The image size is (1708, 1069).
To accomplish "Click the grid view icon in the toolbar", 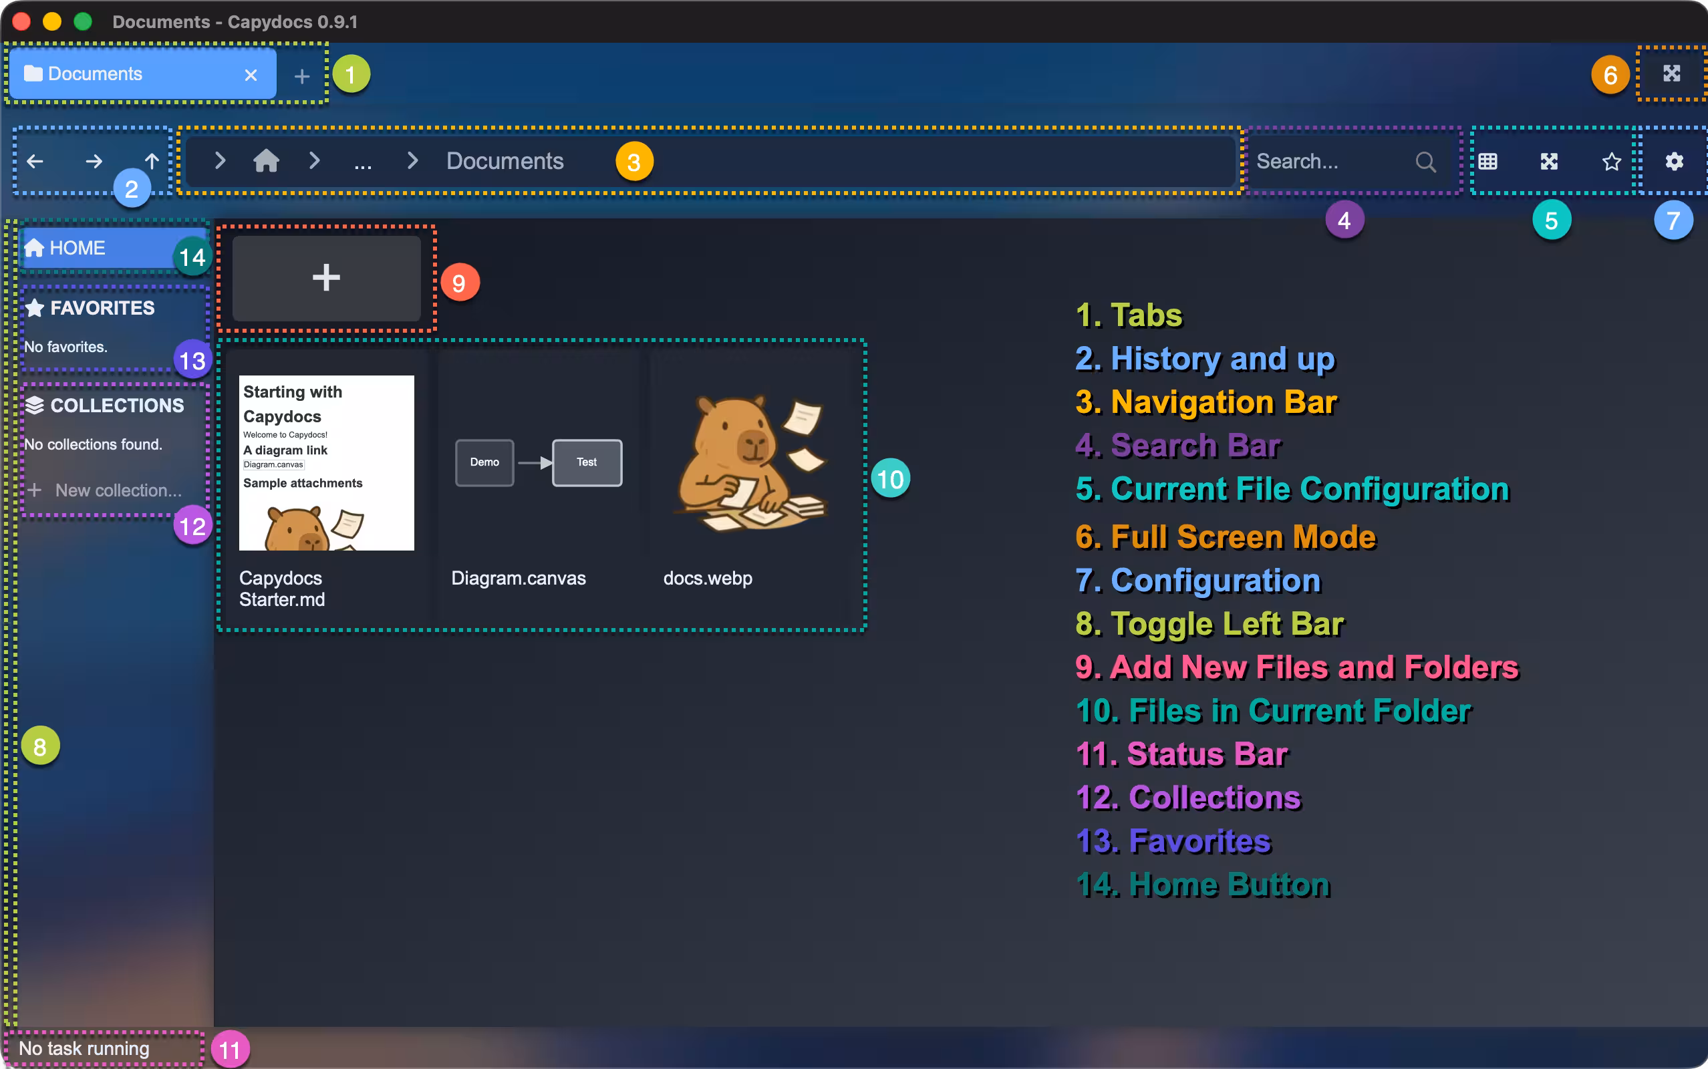I will click(1487, 161).
